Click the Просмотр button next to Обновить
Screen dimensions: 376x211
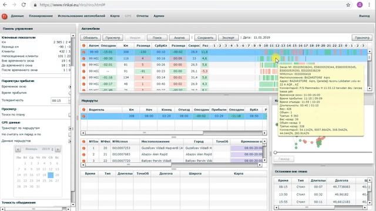coord(113,38)
